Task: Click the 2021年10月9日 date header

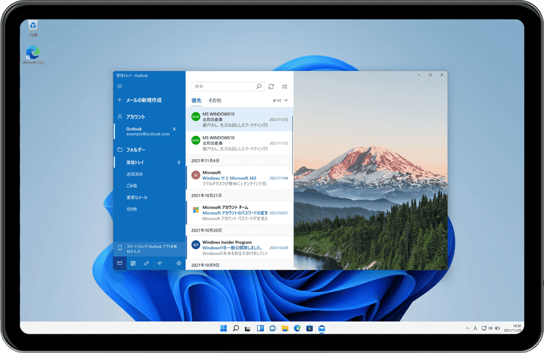Action: coord(205,265)
